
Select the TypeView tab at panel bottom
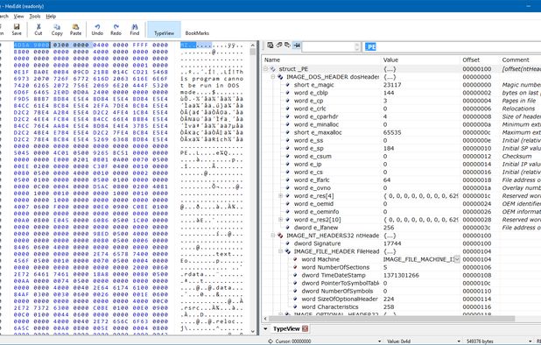(286, 328)
